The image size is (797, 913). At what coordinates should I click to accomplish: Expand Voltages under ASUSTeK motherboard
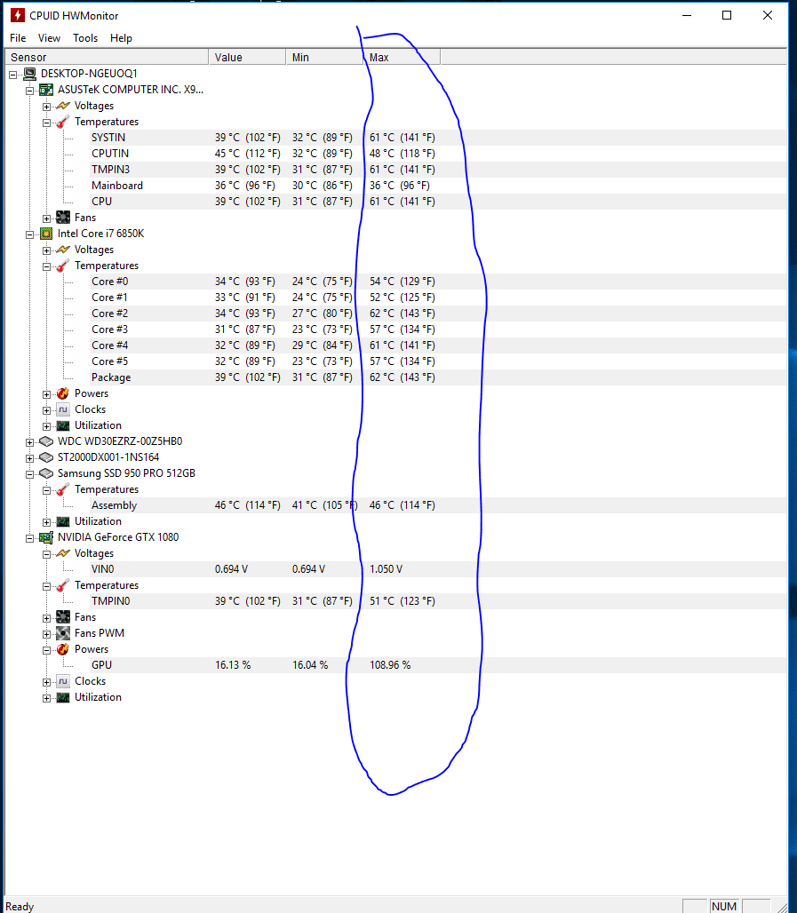coord(46,107)
